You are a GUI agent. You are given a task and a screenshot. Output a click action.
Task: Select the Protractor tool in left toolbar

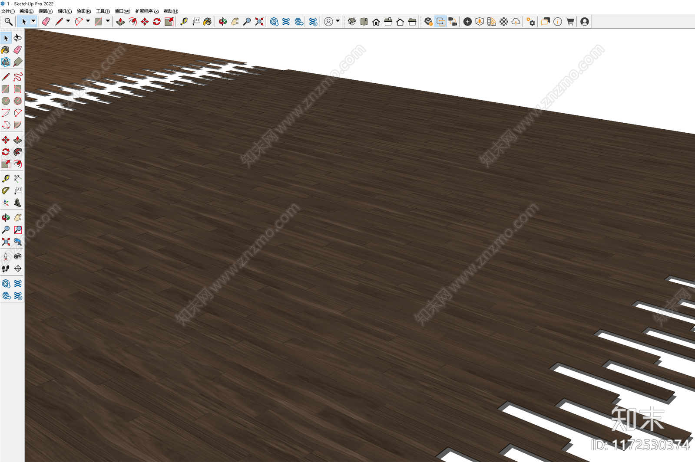point(6,190)
